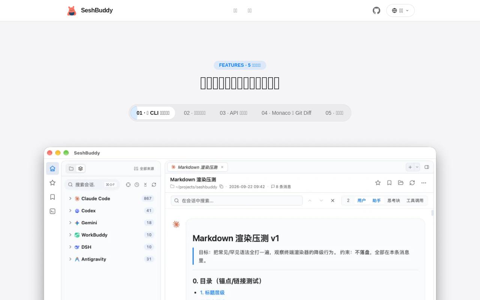Toggle the 用户 message filter
The image size is (480, 300).
pos(361,201)
